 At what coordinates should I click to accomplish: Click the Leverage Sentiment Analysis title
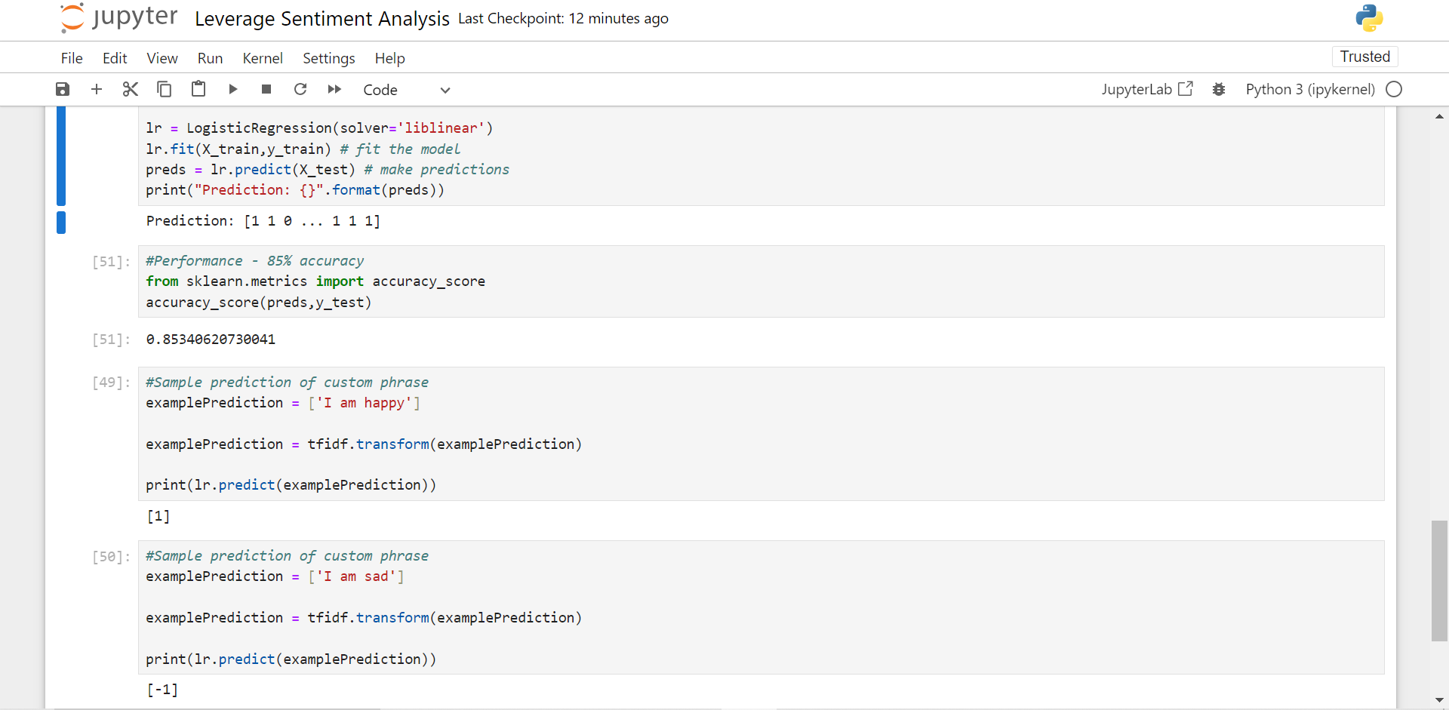click(x=322, y=19)
